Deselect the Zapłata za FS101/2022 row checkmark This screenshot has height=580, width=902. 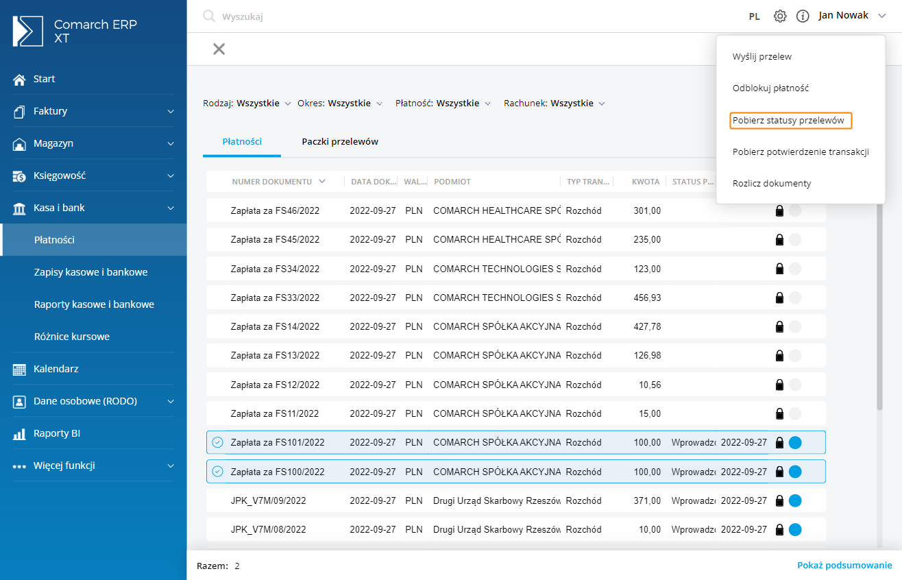218,443
